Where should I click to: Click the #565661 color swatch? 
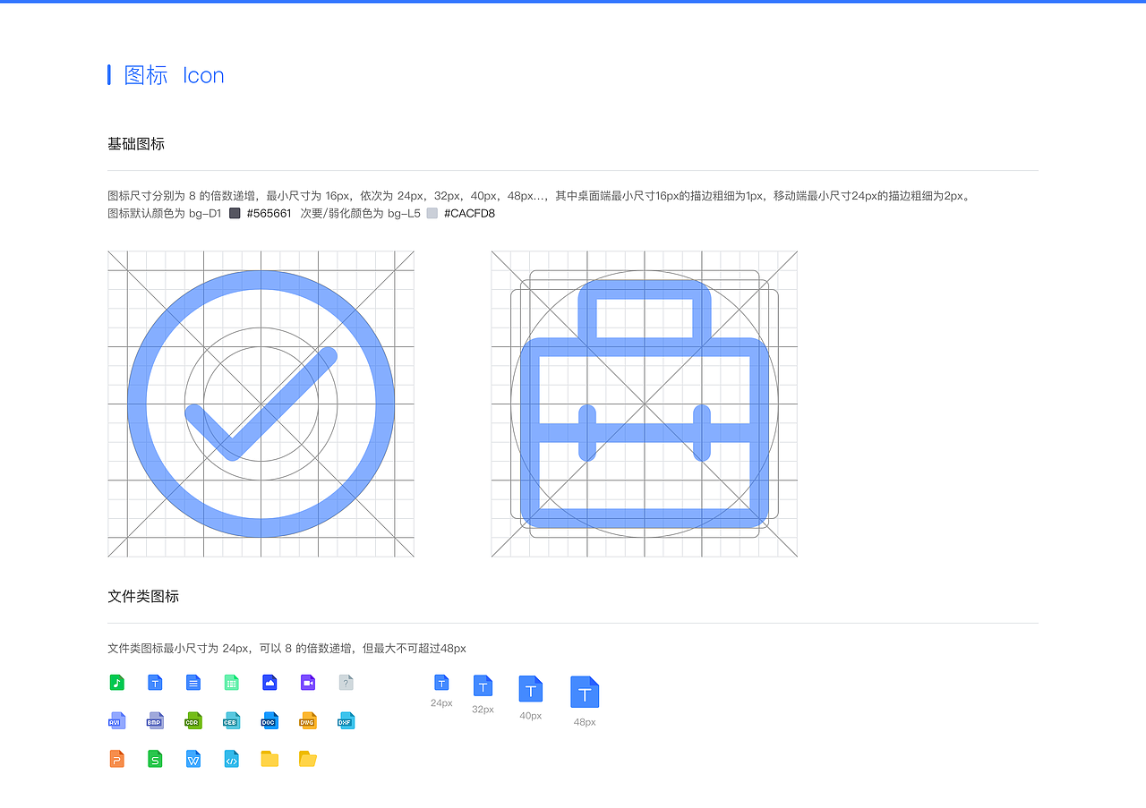tap(234, 214)
